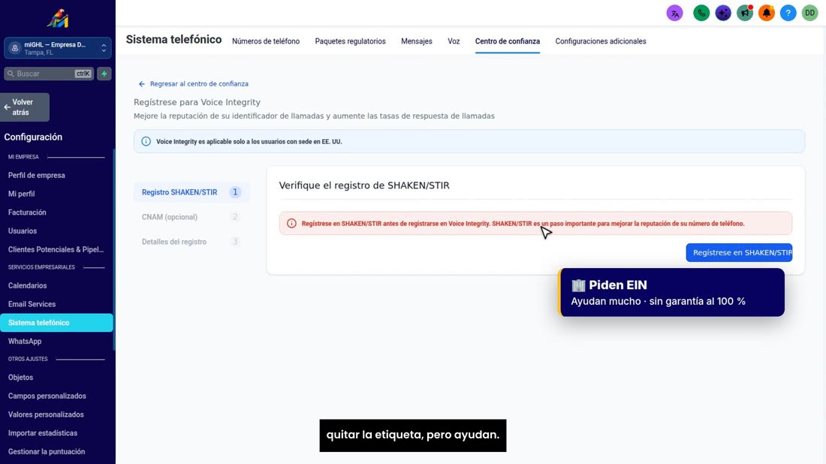Open Perfil de empresa settings
826x464 pixels.
click(36, 176)
